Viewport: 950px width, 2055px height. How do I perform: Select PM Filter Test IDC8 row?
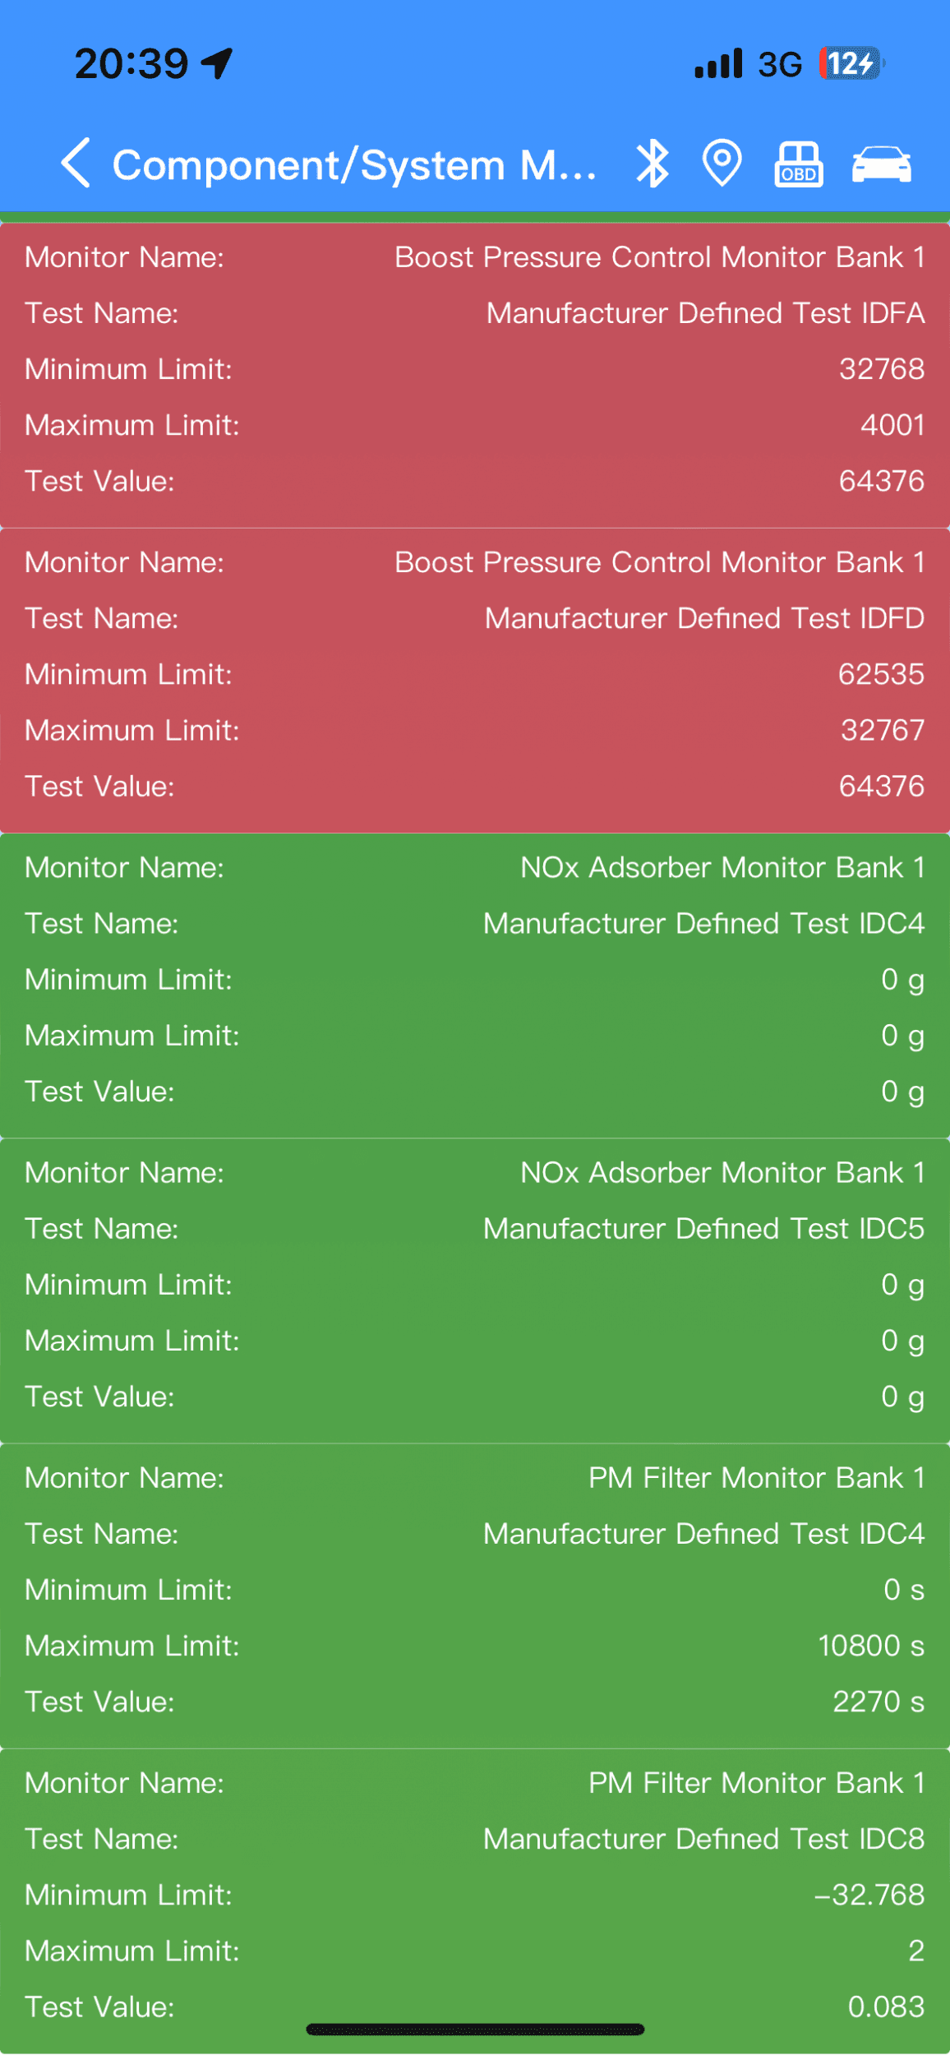click(x=475, y=1839)
